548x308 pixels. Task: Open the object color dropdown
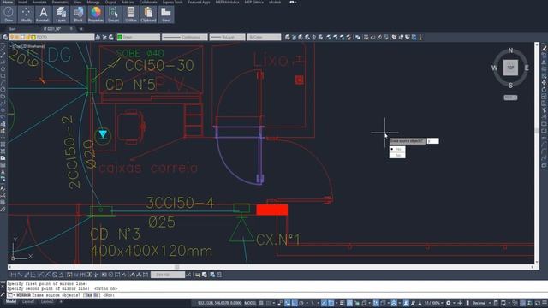tap(139, 37)
